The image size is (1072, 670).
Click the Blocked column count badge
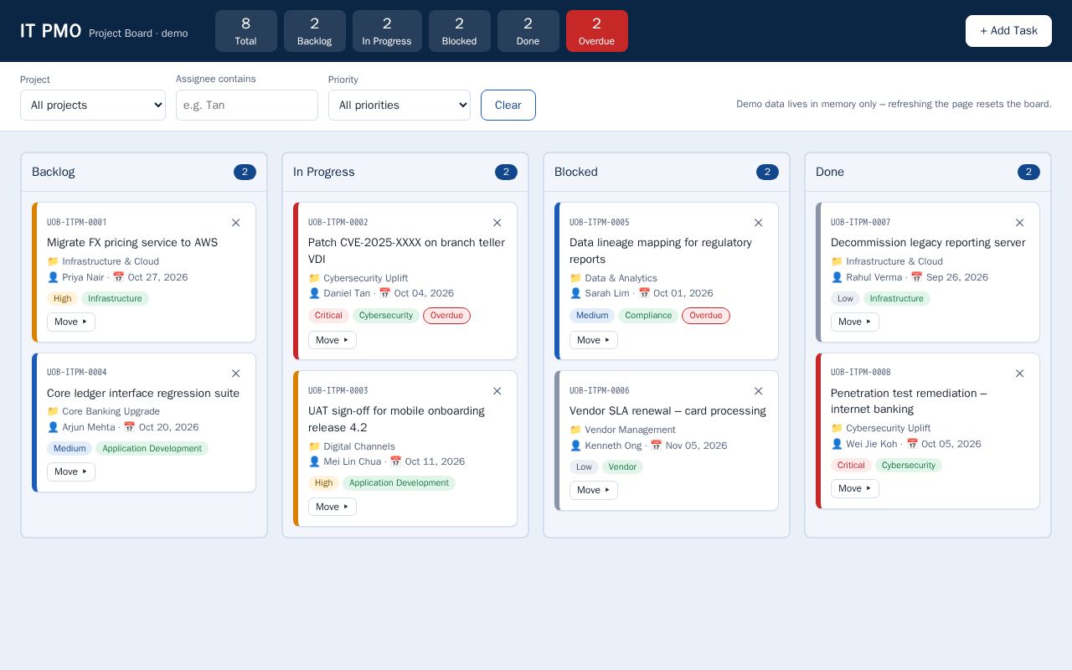pyautogui.click(x=767, y=172)
